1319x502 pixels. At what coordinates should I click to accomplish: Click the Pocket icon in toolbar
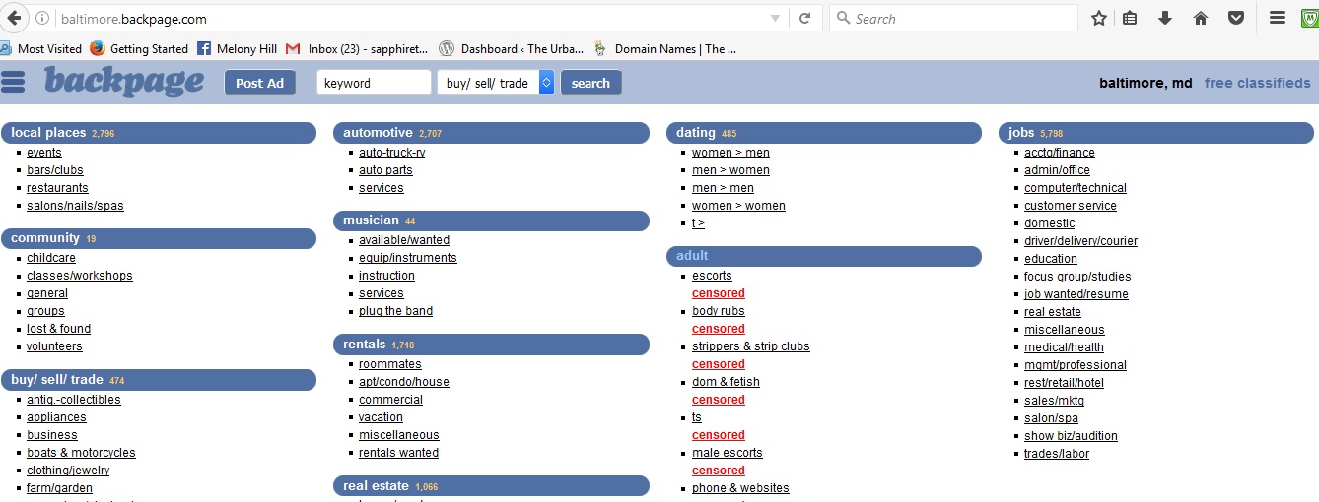(1235, 18)
